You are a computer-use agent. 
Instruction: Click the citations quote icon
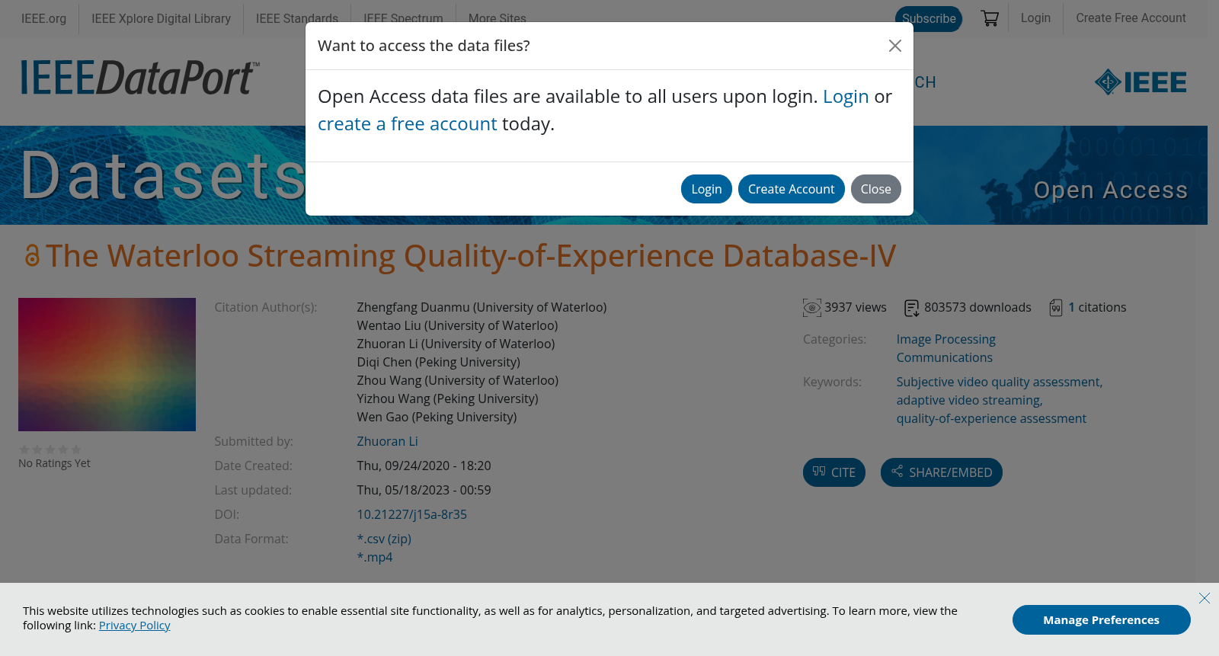pyautogui.click(x=1056, y=308)
